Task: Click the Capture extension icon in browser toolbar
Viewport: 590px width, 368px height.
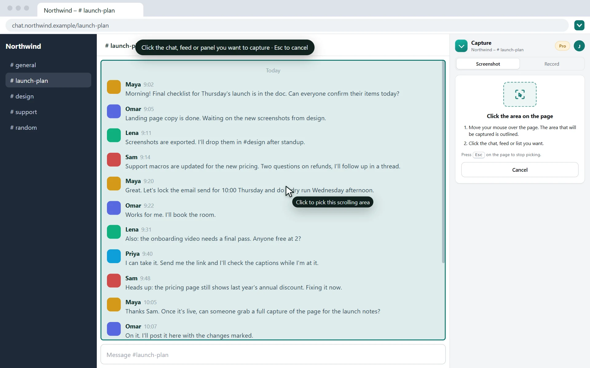Action: (x=579, y=25)
